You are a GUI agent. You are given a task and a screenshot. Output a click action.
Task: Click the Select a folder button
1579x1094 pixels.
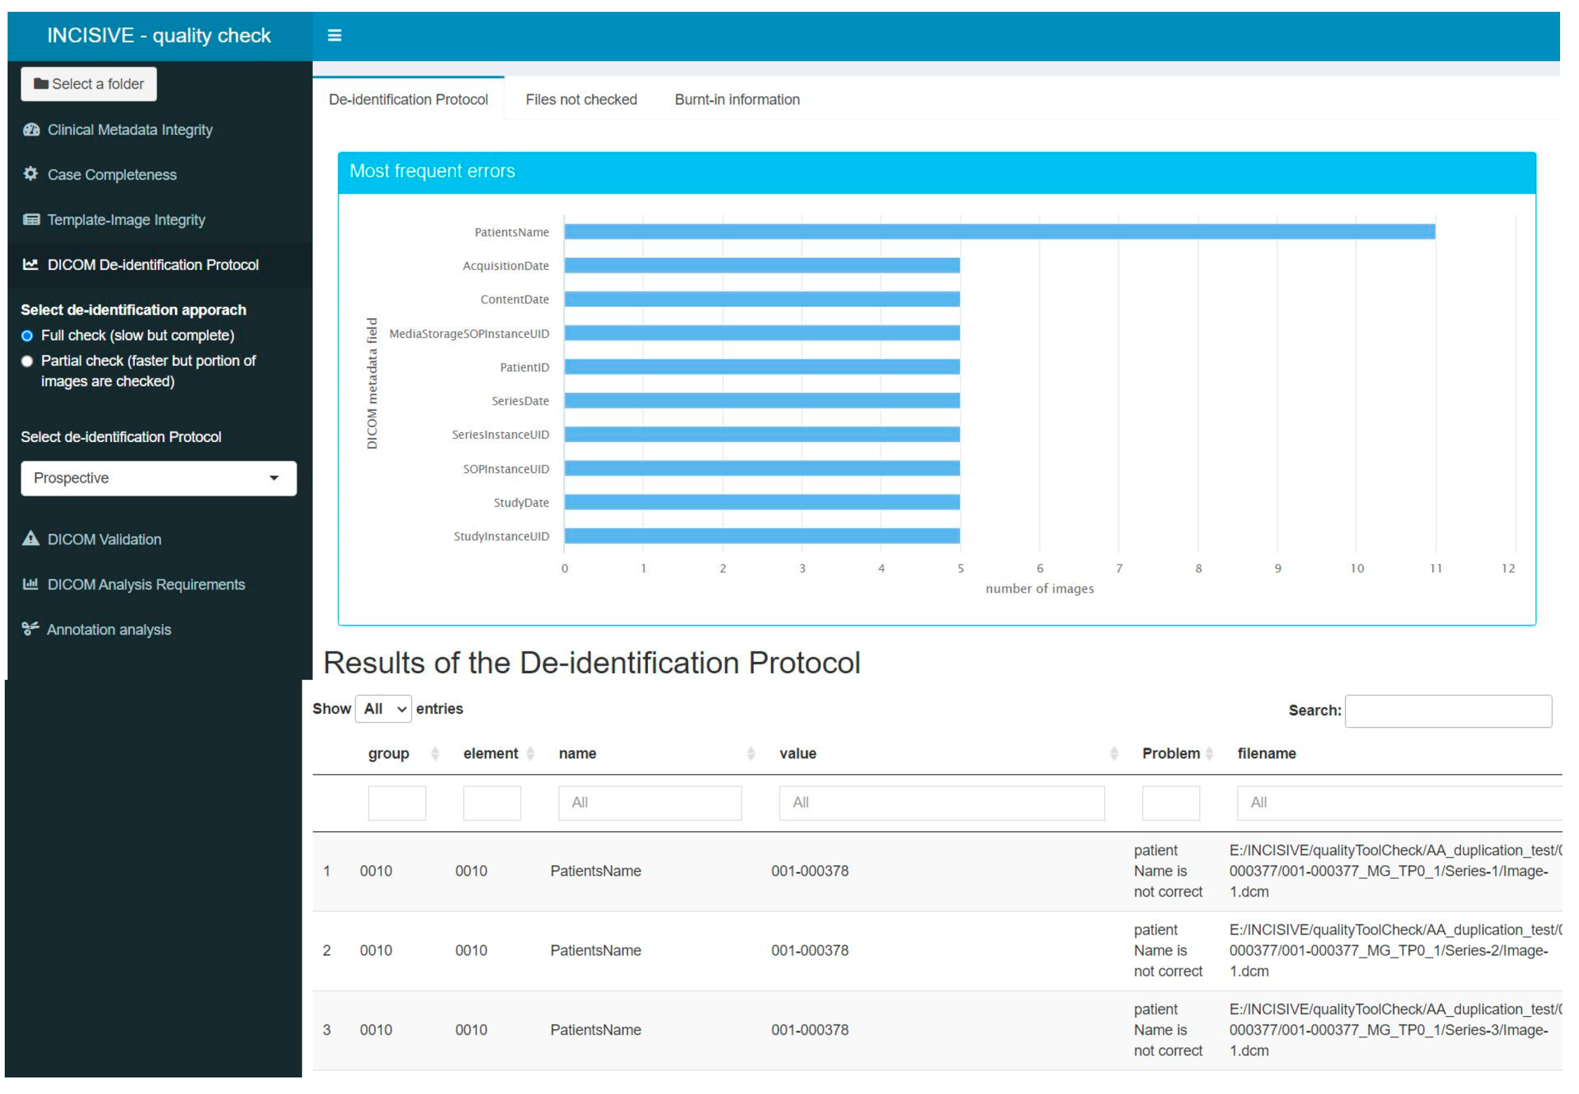pyautogui.click(x=89, y=83)
